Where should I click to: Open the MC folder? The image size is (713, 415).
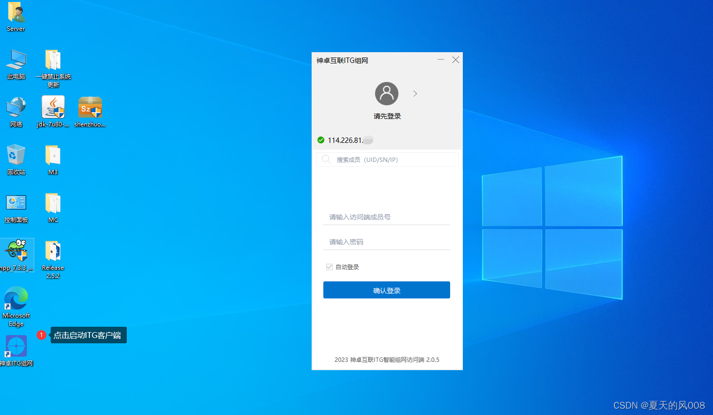tap(53, 208)
